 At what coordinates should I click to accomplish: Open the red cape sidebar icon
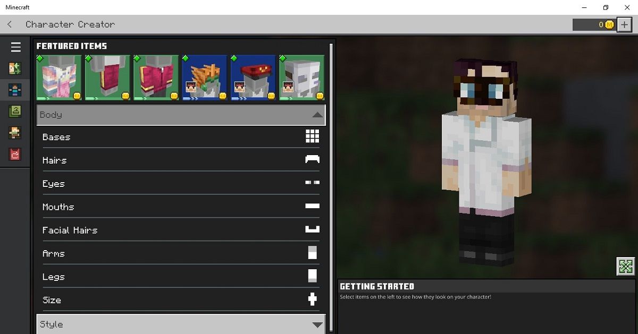(x=15, y=154)
